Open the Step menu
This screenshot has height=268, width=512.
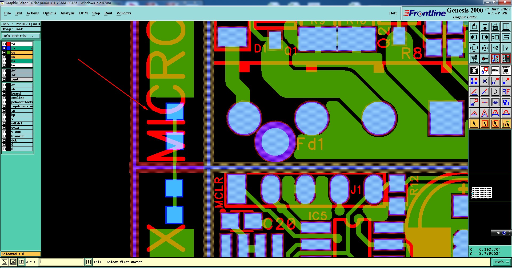coord(96,13)
